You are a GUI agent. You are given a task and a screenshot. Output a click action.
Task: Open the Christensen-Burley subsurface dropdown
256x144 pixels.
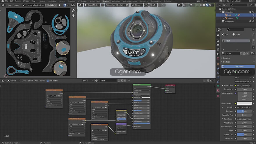[x=243, y=81]
